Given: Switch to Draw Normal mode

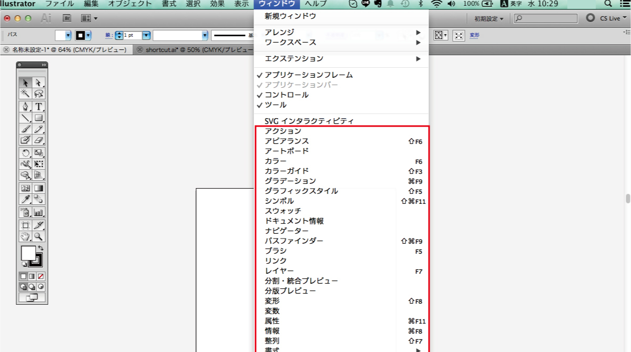Looking at the screenshot, I should 24,287.
